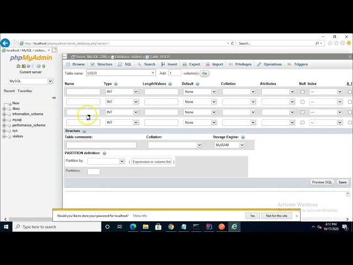Expand the information_schema database node
The height and width of the screenshot is (265, 353).
pyautogui.click(x=4, y=114)
